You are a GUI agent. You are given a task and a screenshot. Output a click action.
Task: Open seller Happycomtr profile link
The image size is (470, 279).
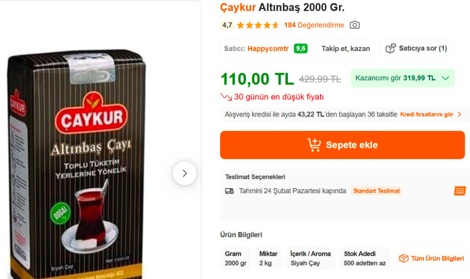(x=268, y=49)
